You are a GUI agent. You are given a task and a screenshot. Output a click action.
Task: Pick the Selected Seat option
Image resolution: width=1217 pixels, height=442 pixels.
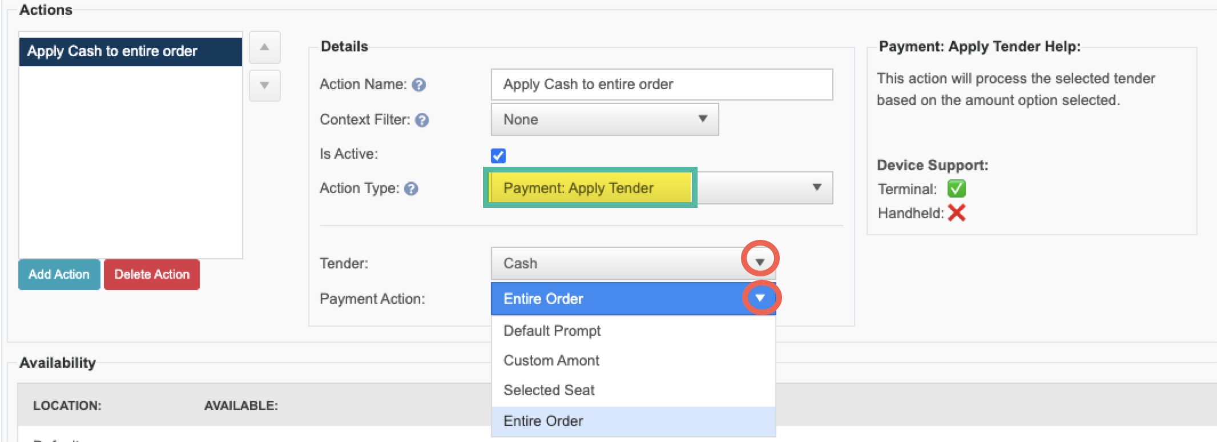pos(549,390)
